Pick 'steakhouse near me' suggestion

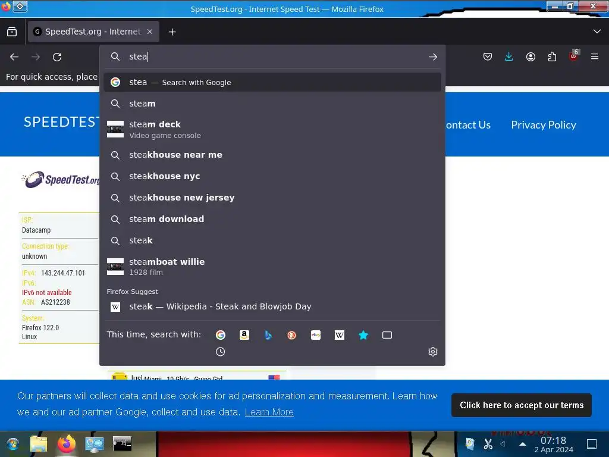(272, 155)
